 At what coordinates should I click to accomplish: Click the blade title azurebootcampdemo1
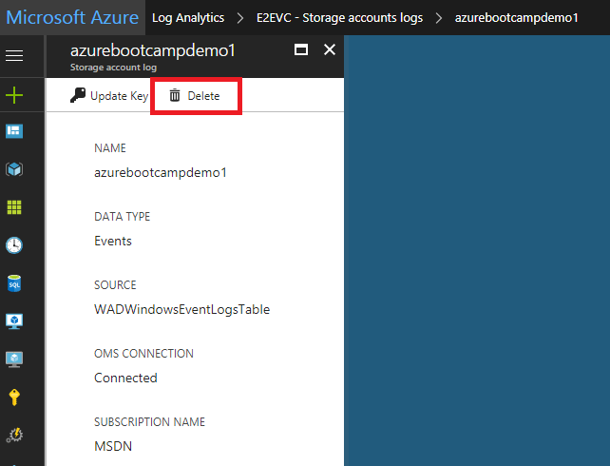[x=152, y=50]
